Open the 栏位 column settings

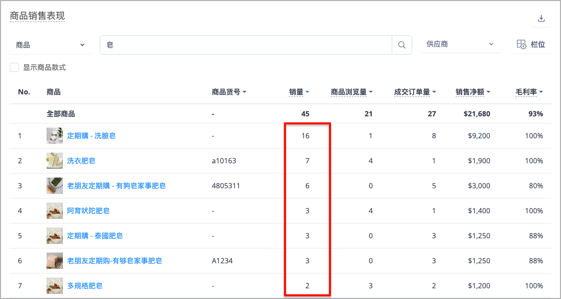tap(531, 44)
